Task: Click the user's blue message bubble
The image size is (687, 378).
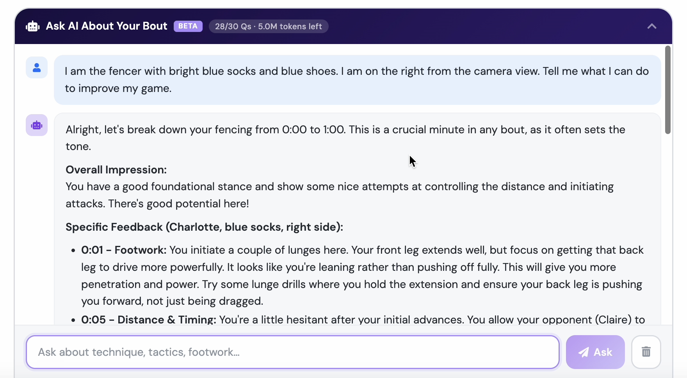Action: (x=357, y=80)
